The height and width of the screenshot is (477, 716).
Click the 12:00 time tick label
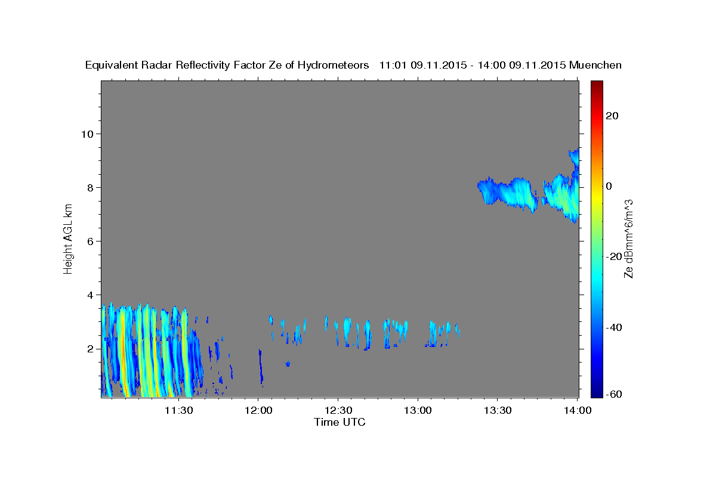258,410
